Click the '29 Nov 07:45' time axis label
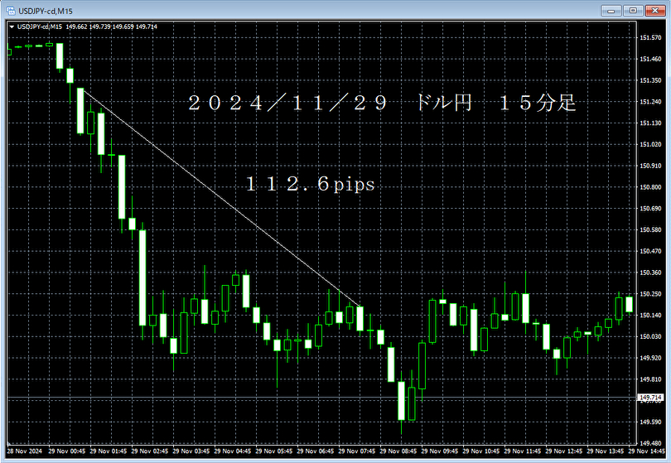This screenshot has height=463, width=671. pos(357,451)
